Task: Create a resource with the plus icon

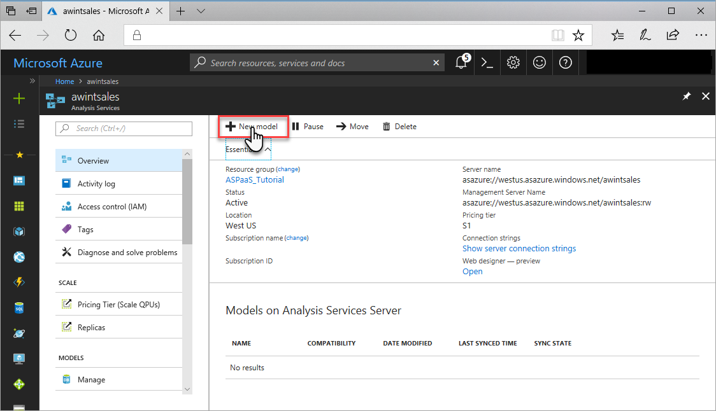Action: (x=19, y=99)
